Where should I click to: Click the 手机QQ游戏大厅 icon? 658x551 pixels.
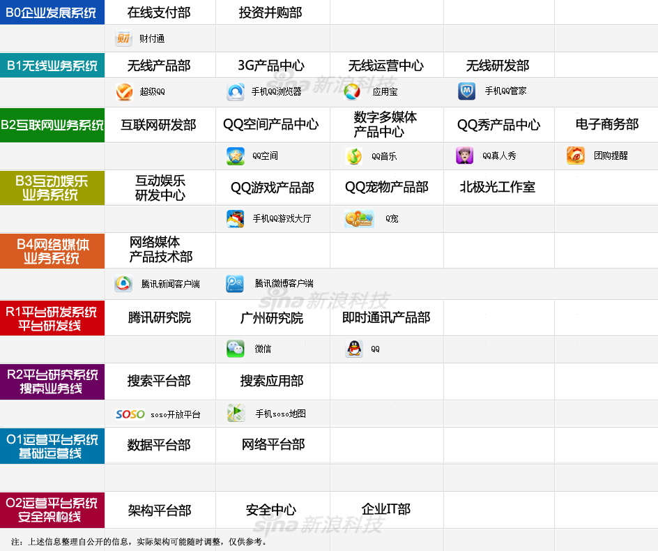click(x=236, y=219)
